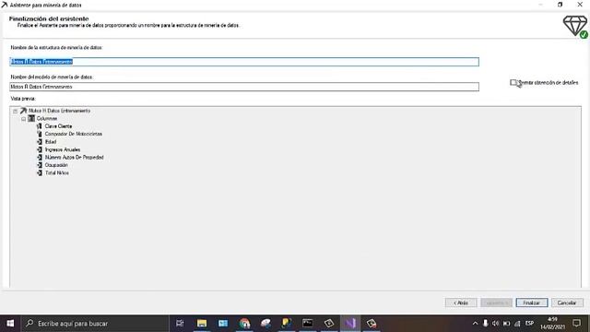The image size is (590, 332).
Task: Collapse the root mining structure tree node
Action: coord(15,111)
